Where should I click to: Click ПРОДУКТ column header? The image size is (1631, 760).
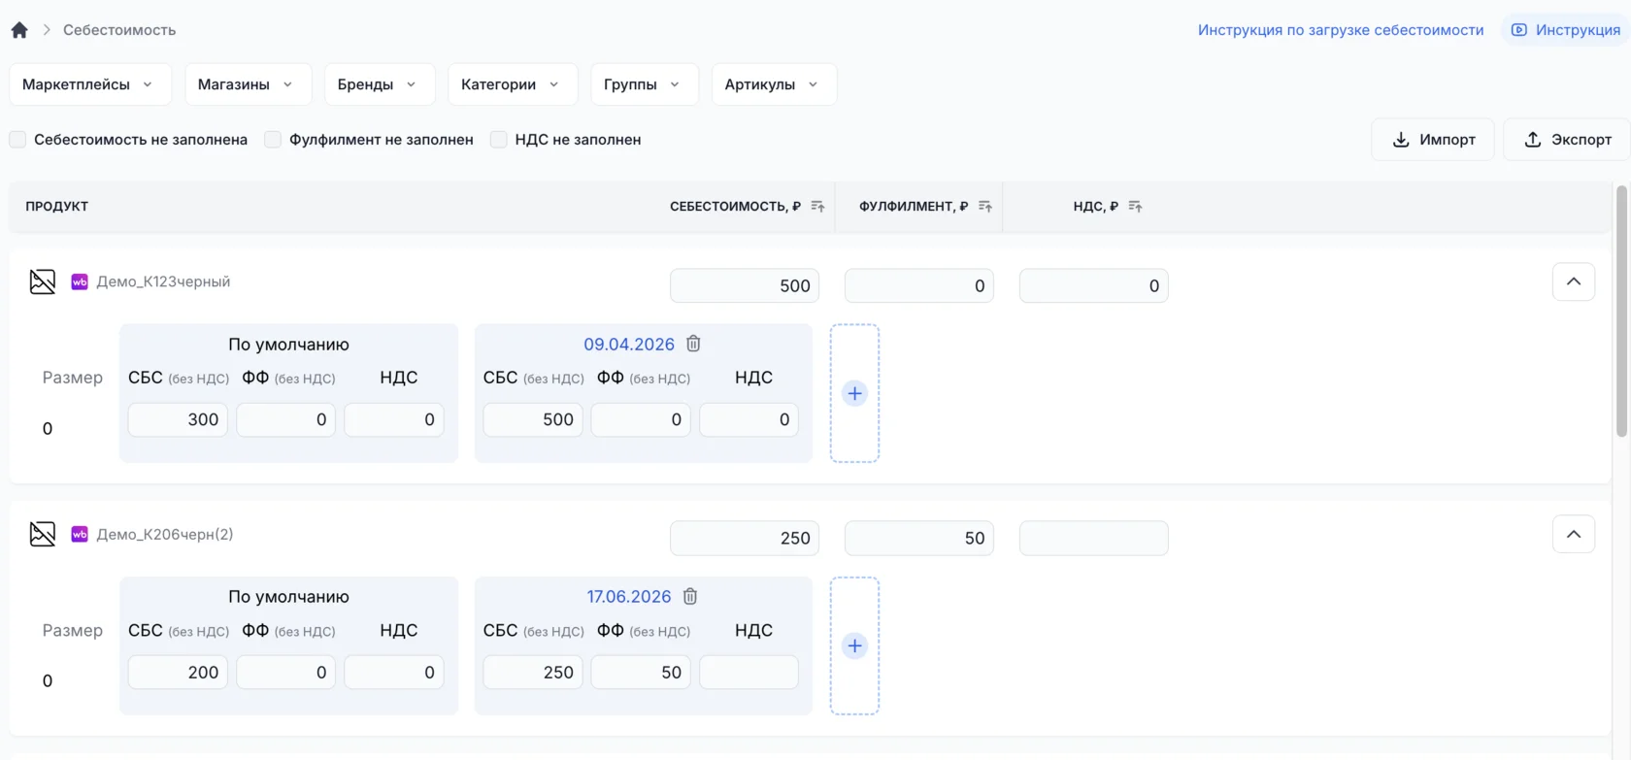click(57, 207)
